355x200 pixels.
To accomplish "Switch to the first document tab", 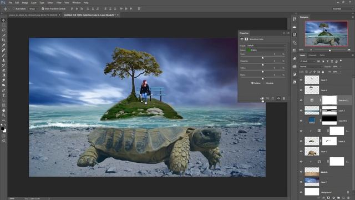I will [x=33, y=15].
